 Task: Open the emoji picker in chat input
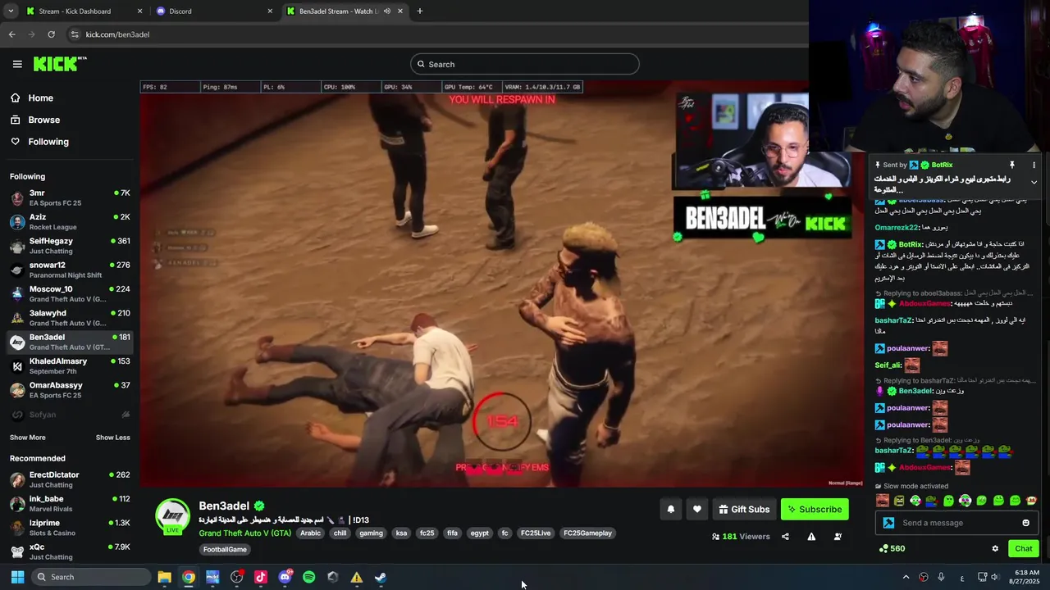(x=1025, y=523)
